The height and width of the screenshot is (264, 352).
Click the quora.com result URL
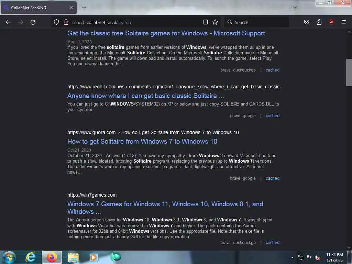153,132
